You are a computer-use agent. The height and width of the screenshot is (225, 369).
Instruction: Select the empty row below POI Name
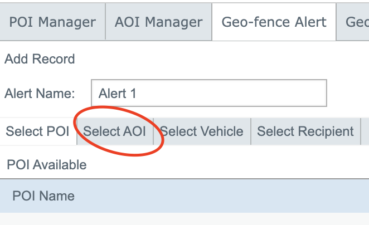(x=184, y=219)
